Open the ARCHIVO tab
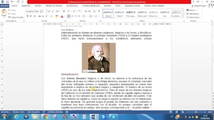Screen dimensions: 214x120 5,6
